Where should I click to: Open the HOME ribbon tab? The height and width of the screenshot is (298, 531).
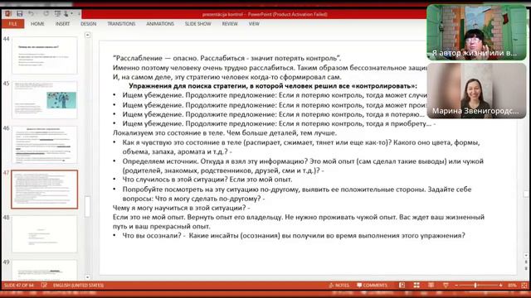point(37,24)
